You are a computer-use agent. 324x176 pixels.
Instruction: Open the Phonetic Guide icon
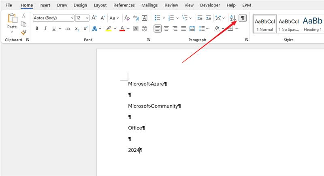tap(136, 18)
